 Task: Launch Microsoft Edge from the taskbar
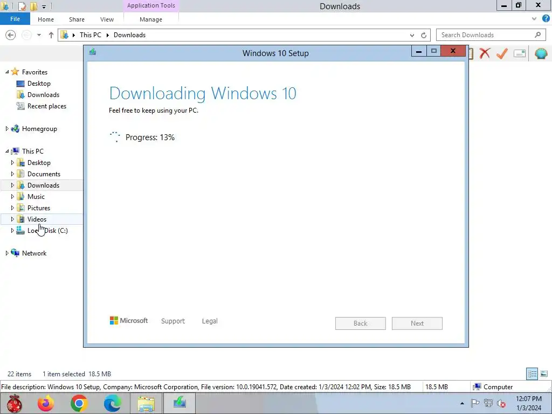tap(112, 403)
